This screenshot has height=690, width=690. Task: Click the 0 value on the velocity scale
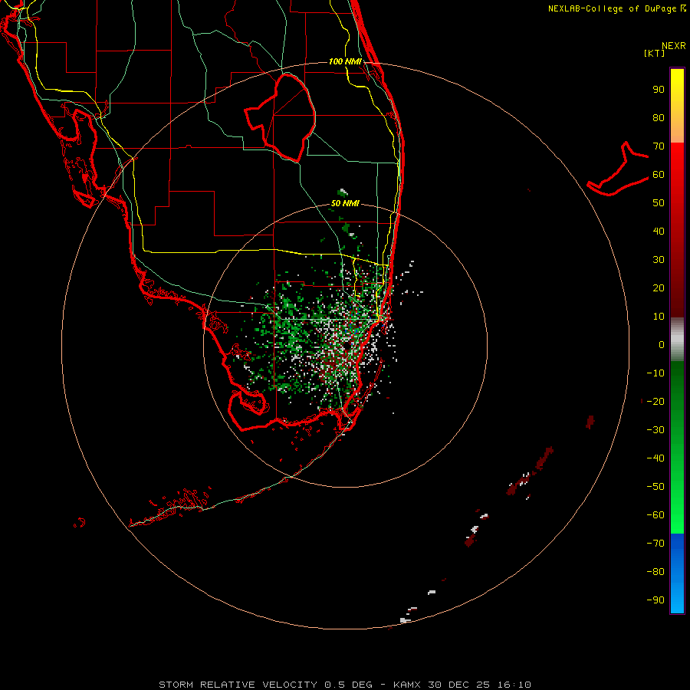click(x=662, y=344)
